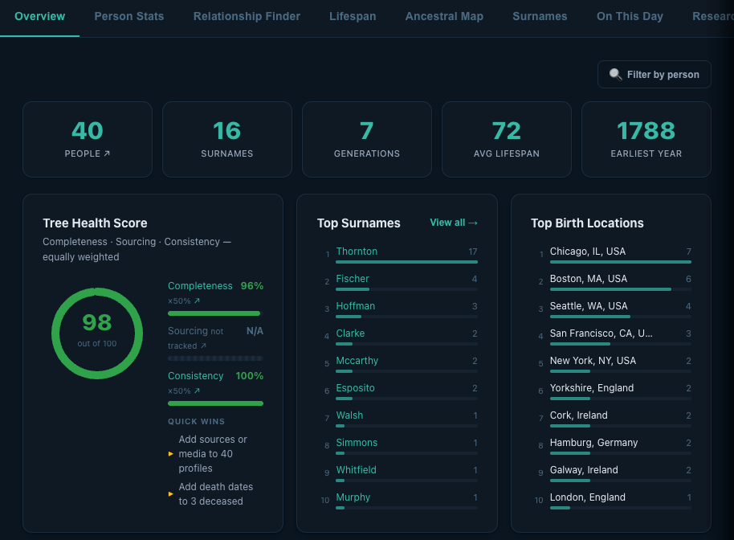Viewport: 734px width, 540px height.
Task: Click the QUICK WINS label
Action: coord(196,422)
